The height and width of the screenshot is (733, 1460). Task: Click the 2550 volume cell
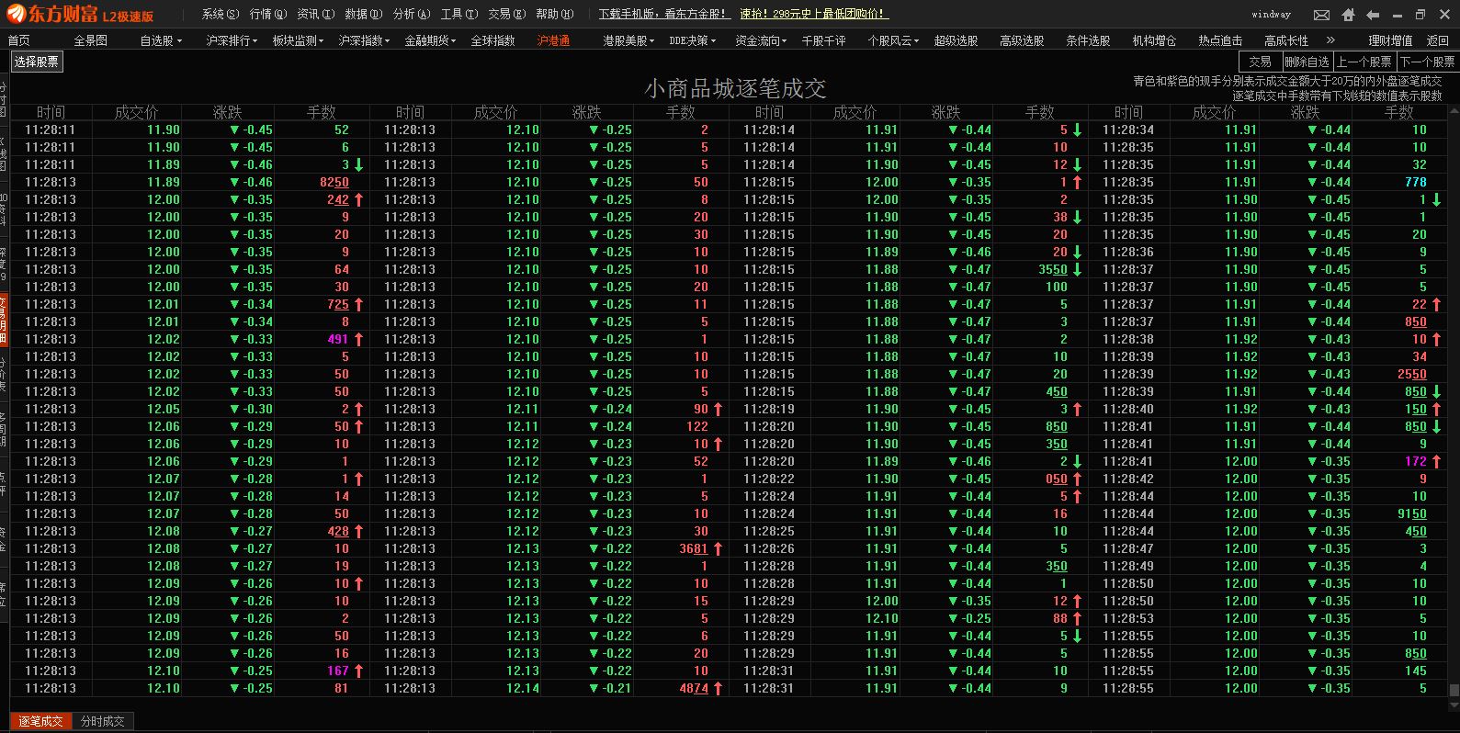tap(1412, 374)
